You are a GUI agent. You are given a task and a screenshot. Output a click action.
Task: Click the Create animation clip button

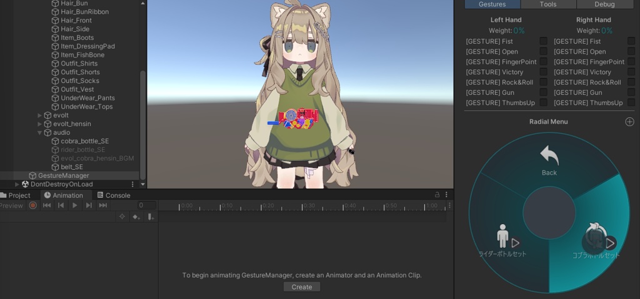pos(302,287)
